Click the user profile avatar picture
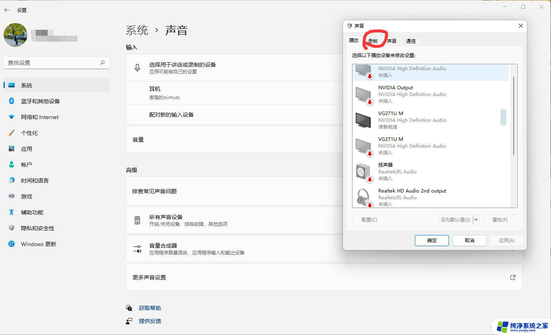Image resolution: width=551 pixels, height=335 pixels. 15,35
